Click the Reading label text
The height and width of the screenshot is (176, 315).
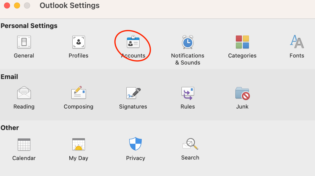tap(24, 107)
